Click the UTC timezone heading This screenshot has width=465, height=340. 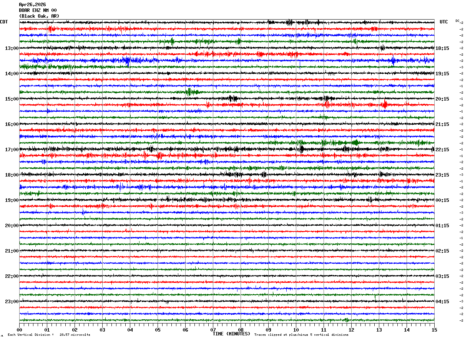point(444,22)
